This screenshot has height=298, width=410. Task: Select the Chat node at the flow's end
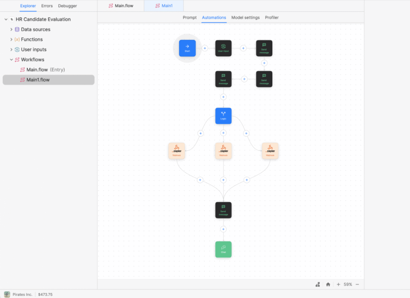(x=223, y=249)
